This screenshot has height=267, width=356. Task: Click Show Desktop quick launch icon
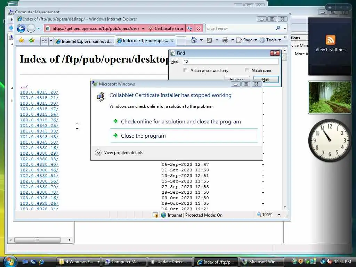tap(25, 262)
